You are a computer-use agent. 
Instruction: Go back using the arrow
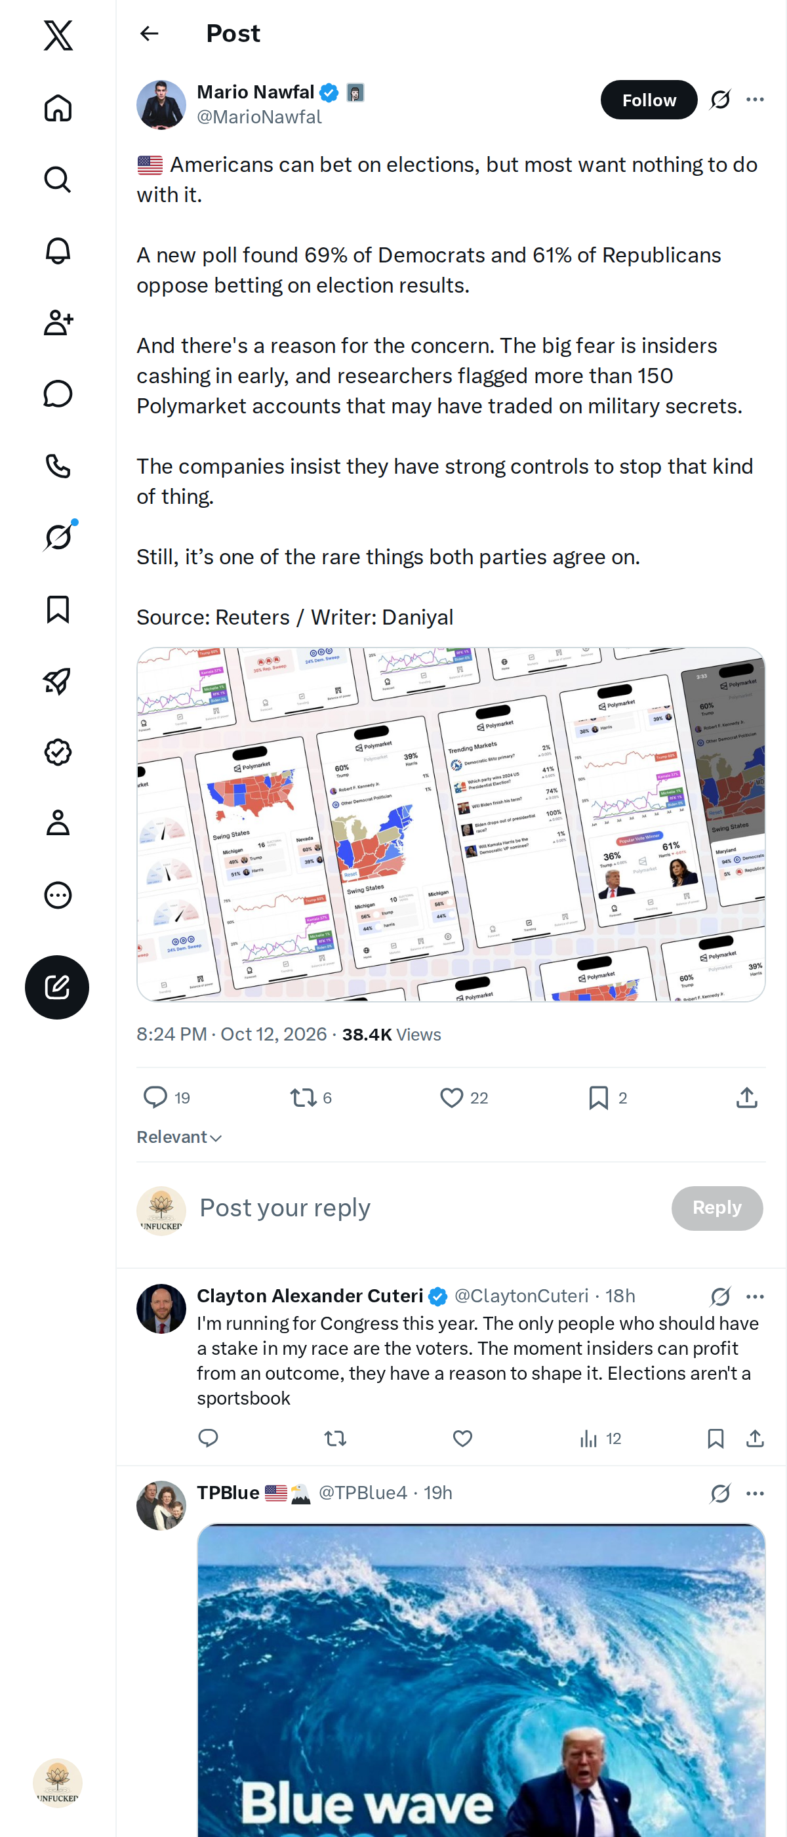[x=149, y=33]
